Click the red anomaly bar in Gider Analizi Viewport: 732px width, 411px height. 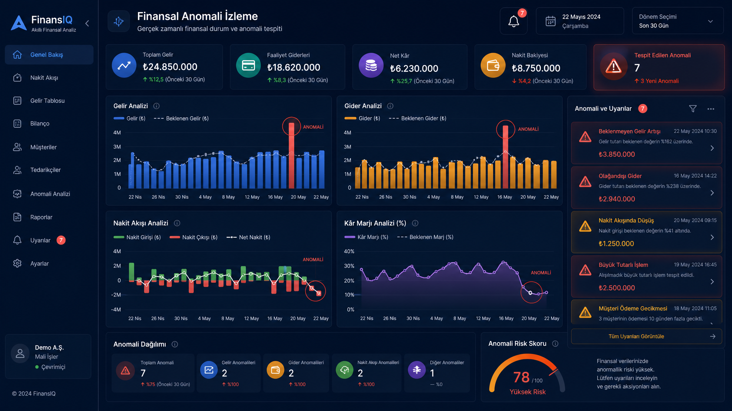[505, 157]
